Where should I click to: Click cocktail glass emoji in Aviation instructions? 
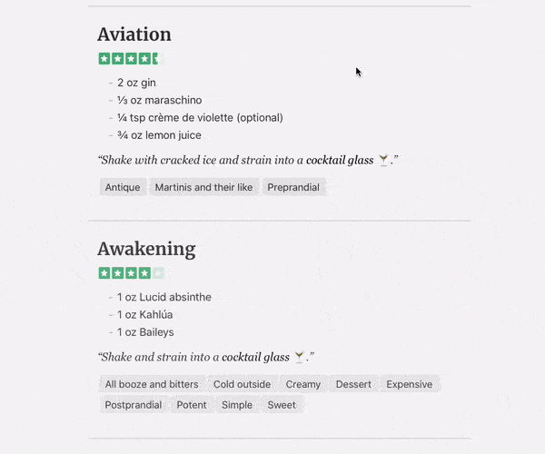click(x=383, y=160)
